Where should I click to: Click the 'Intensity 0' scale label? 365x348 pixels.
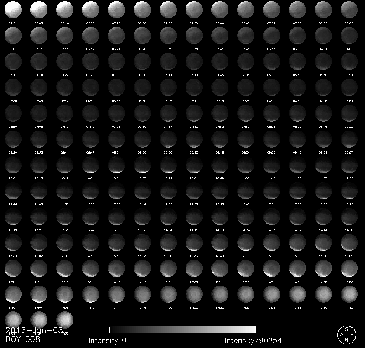[x=107, y=341]
